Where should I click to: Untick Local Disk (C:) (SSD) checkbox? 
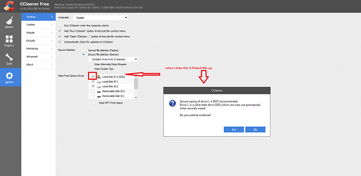[93, 76]
